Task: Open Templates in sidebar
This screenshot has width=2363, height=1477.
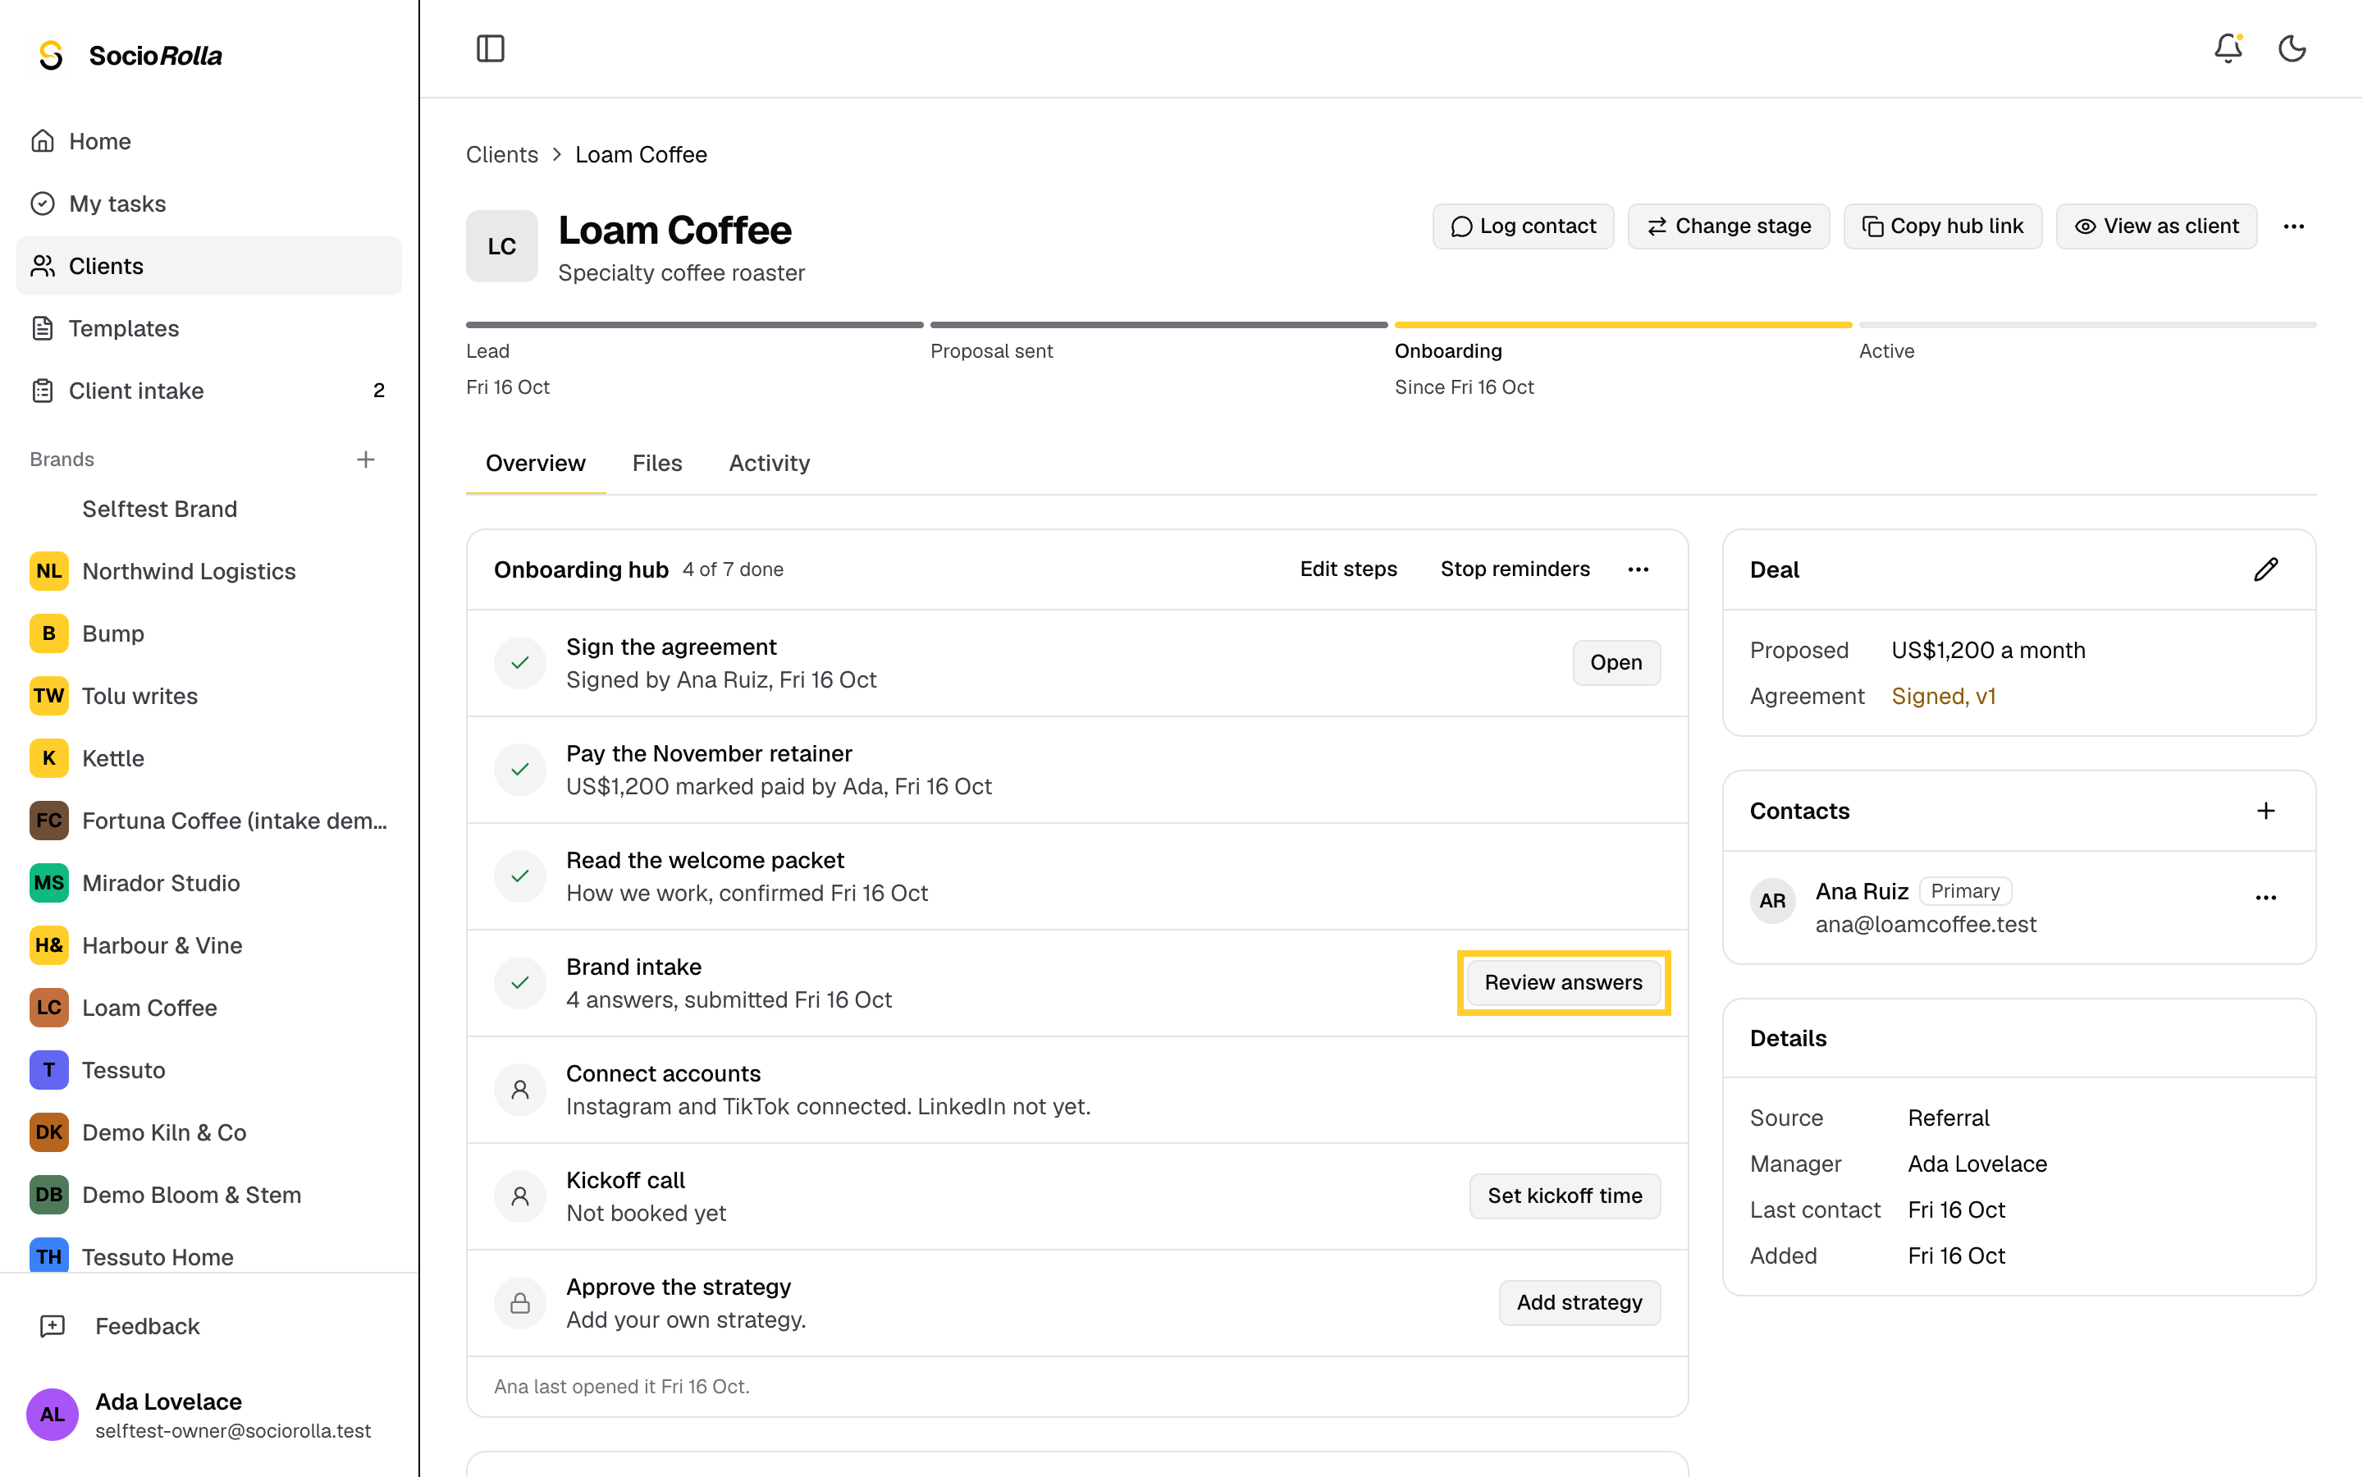Action: (x=209, y=328)
